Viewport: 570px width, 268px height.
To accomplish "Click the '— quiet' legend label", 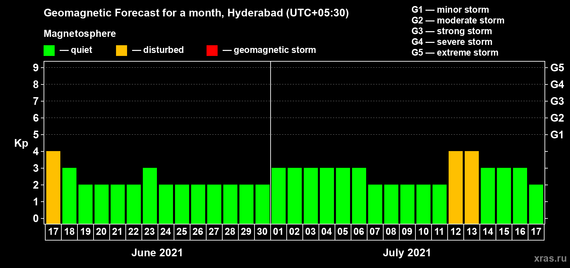I will [76, 50].
